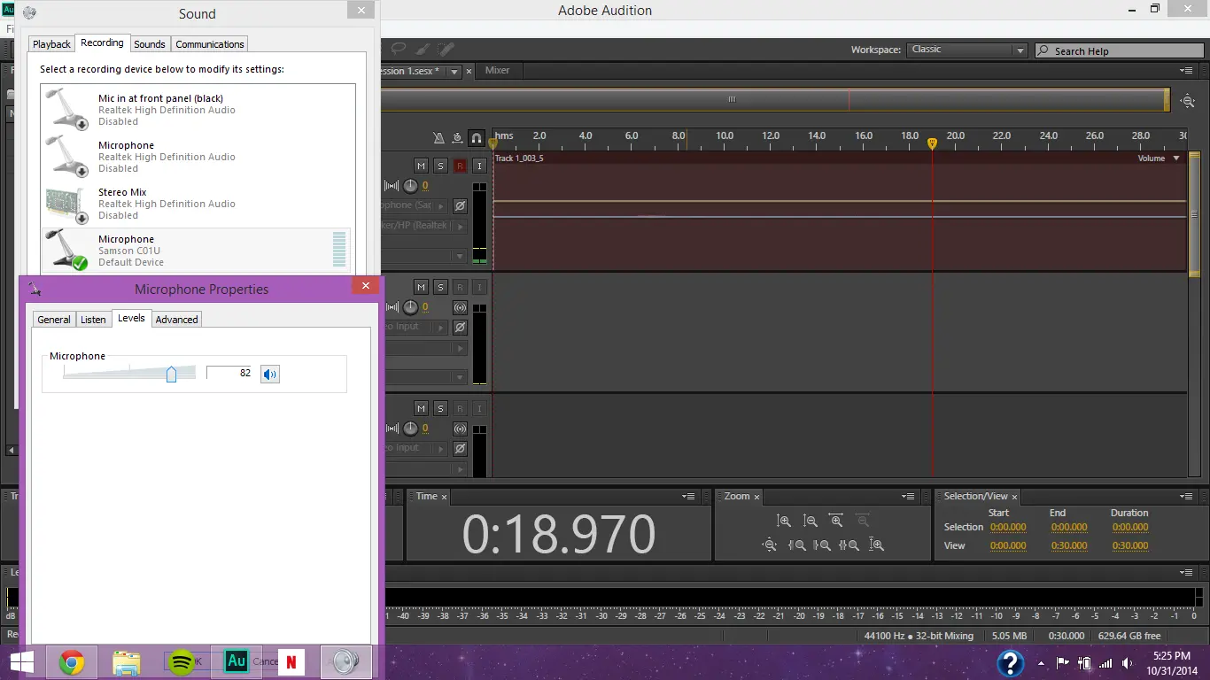Toggle phase invert on the third track
1210x680 pixels.
click(x=460, y=448)
